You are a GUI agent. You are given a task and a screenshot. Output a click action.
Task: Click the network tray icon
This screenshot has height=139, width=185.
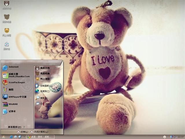click(x=171, y=137)
